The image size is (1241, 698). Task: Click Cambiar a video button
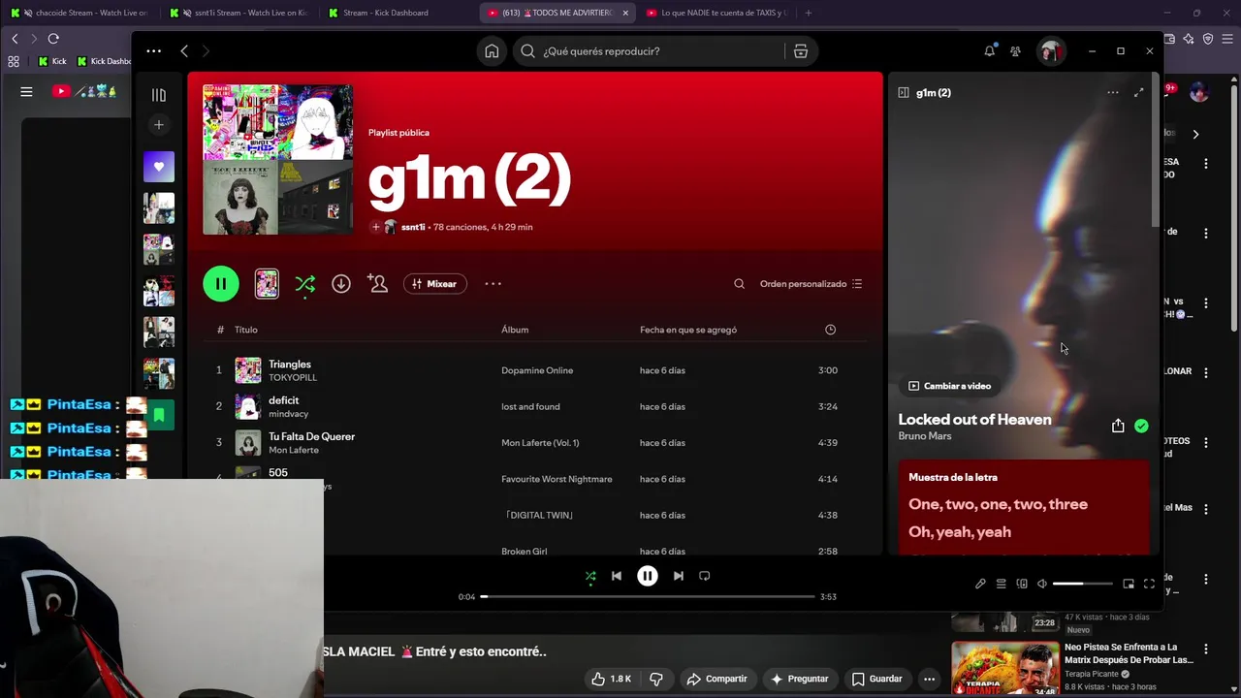coord(950,386)
